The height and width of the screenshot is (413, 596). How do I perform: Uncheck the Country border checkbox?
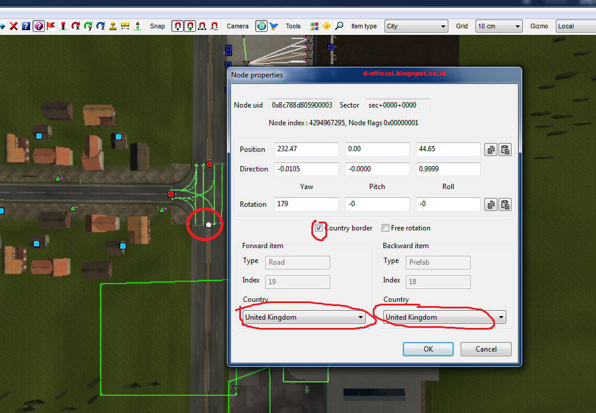(318, 228)
